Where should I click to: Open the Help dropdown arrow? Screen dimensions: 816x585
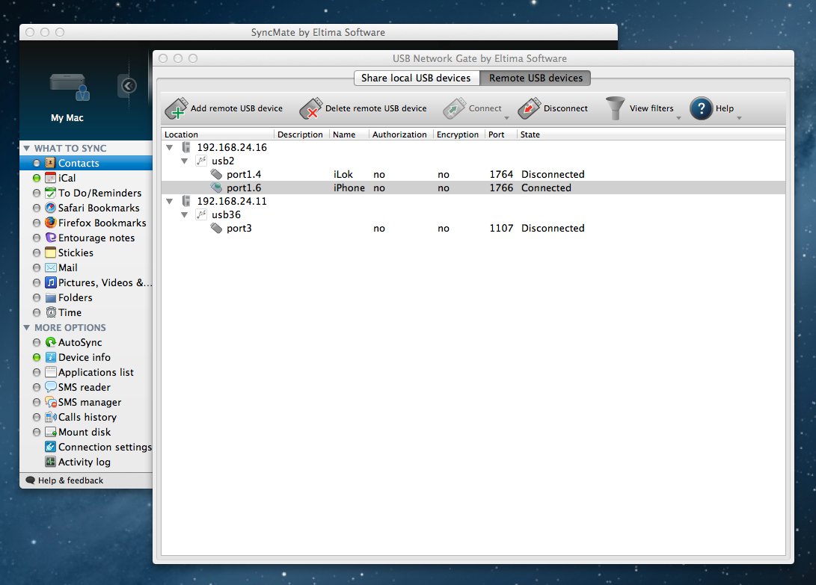pos(739,118)
